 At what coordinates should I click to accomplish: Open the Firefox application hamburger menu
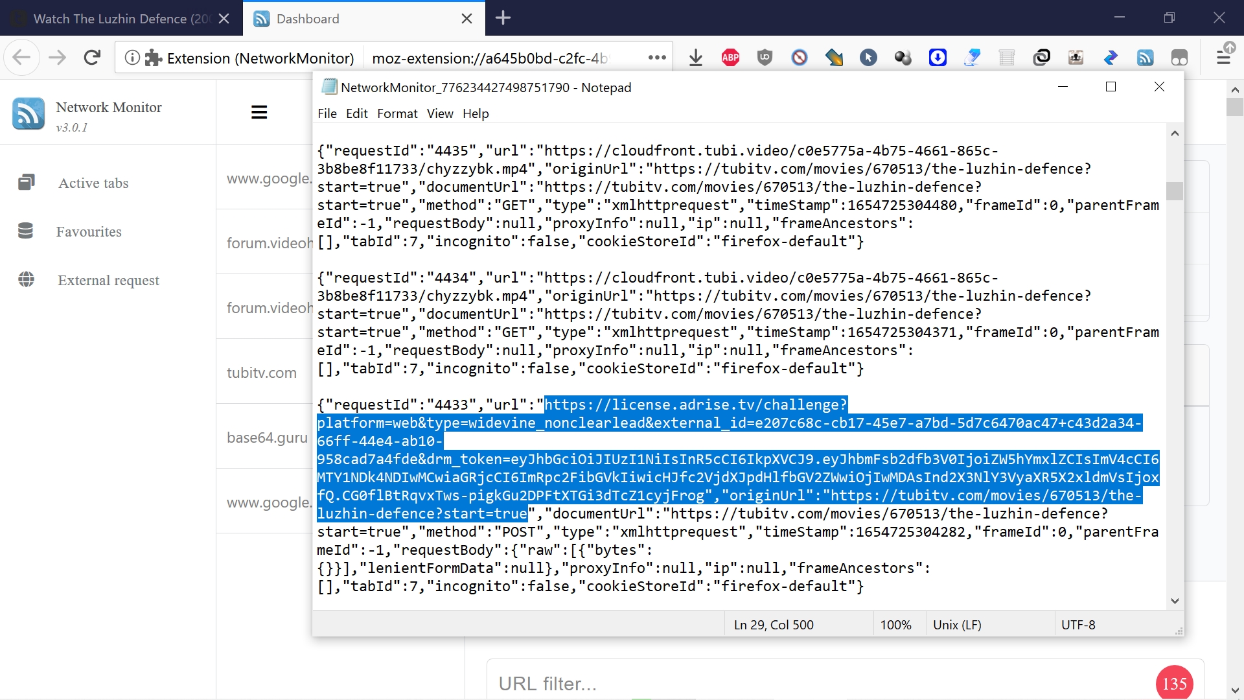coord(1223,58)
